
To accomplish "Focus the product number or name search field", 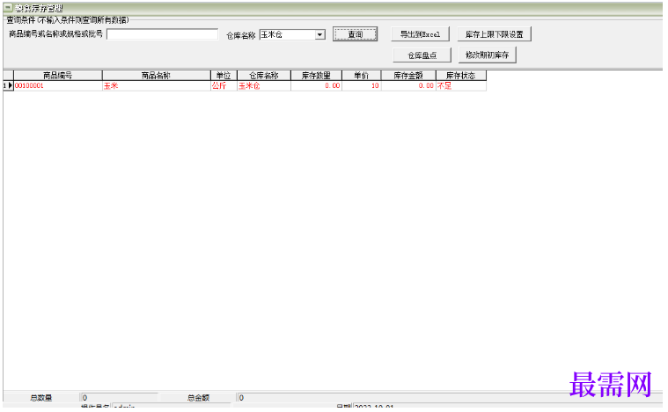I will click(x=162, y=34).
